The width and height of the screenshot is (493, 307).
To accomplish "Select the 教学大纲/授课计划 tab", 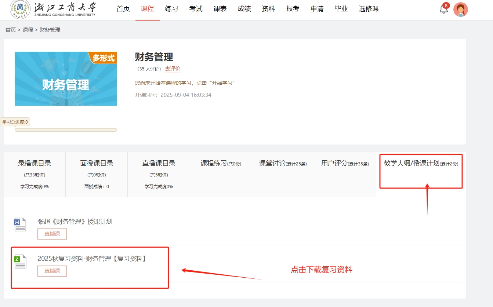I will coord(421,164).
